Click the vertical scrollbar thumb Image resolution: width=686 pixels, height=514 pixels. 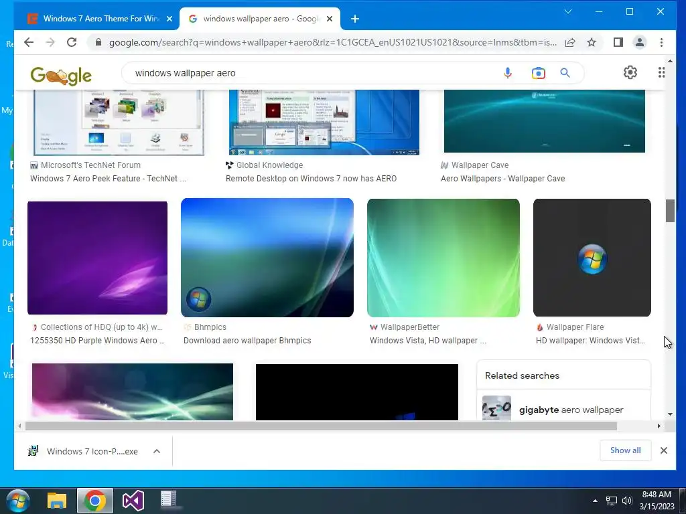click(670, 211)
